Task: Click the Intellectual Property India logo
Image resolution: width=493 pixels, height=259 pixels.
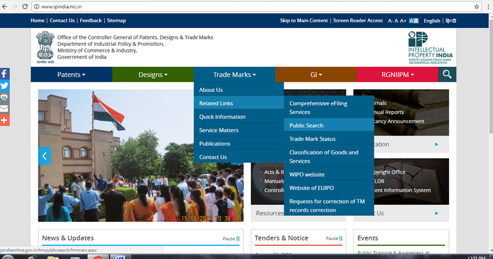Action: click(430, 48)
